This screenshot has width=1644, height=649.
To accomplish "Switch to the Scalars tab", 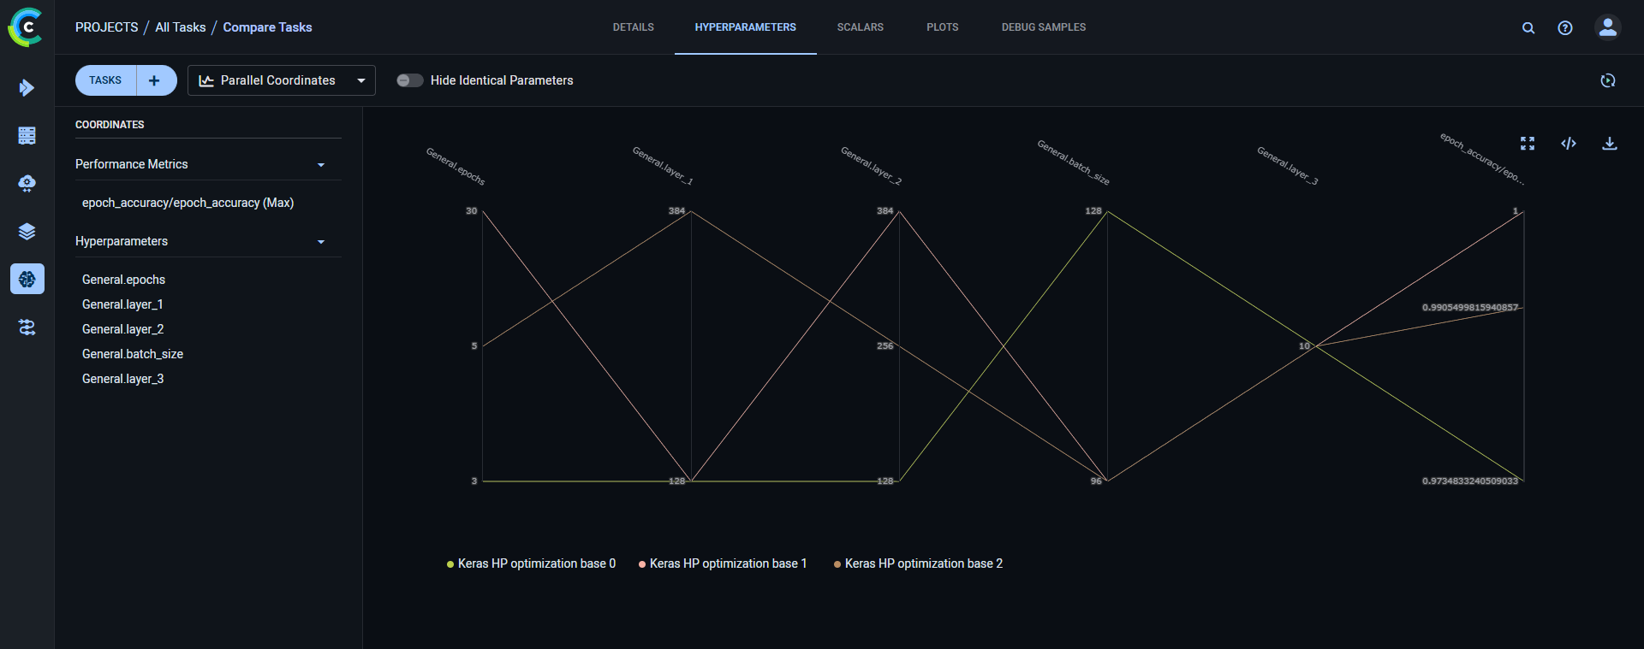I will [x=860, y=27].
